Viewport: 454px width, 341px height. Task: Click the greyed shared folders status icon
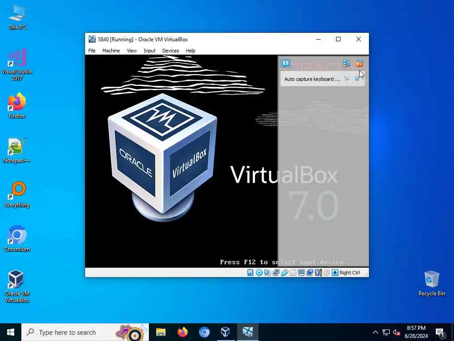click(293, 273)
